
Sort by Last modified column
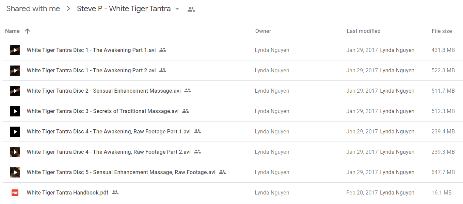364,31
